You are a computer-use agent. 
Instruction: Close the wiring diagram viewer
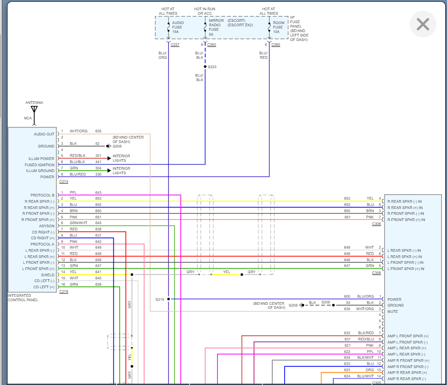coord(422,24)
